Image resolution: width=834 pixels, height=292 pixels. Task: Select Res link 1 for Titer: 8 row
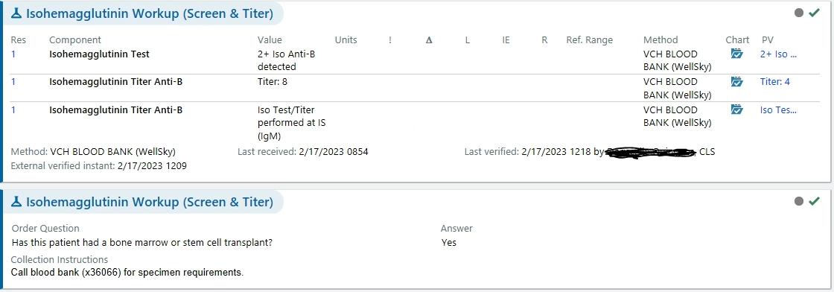[x=13, y=81]
